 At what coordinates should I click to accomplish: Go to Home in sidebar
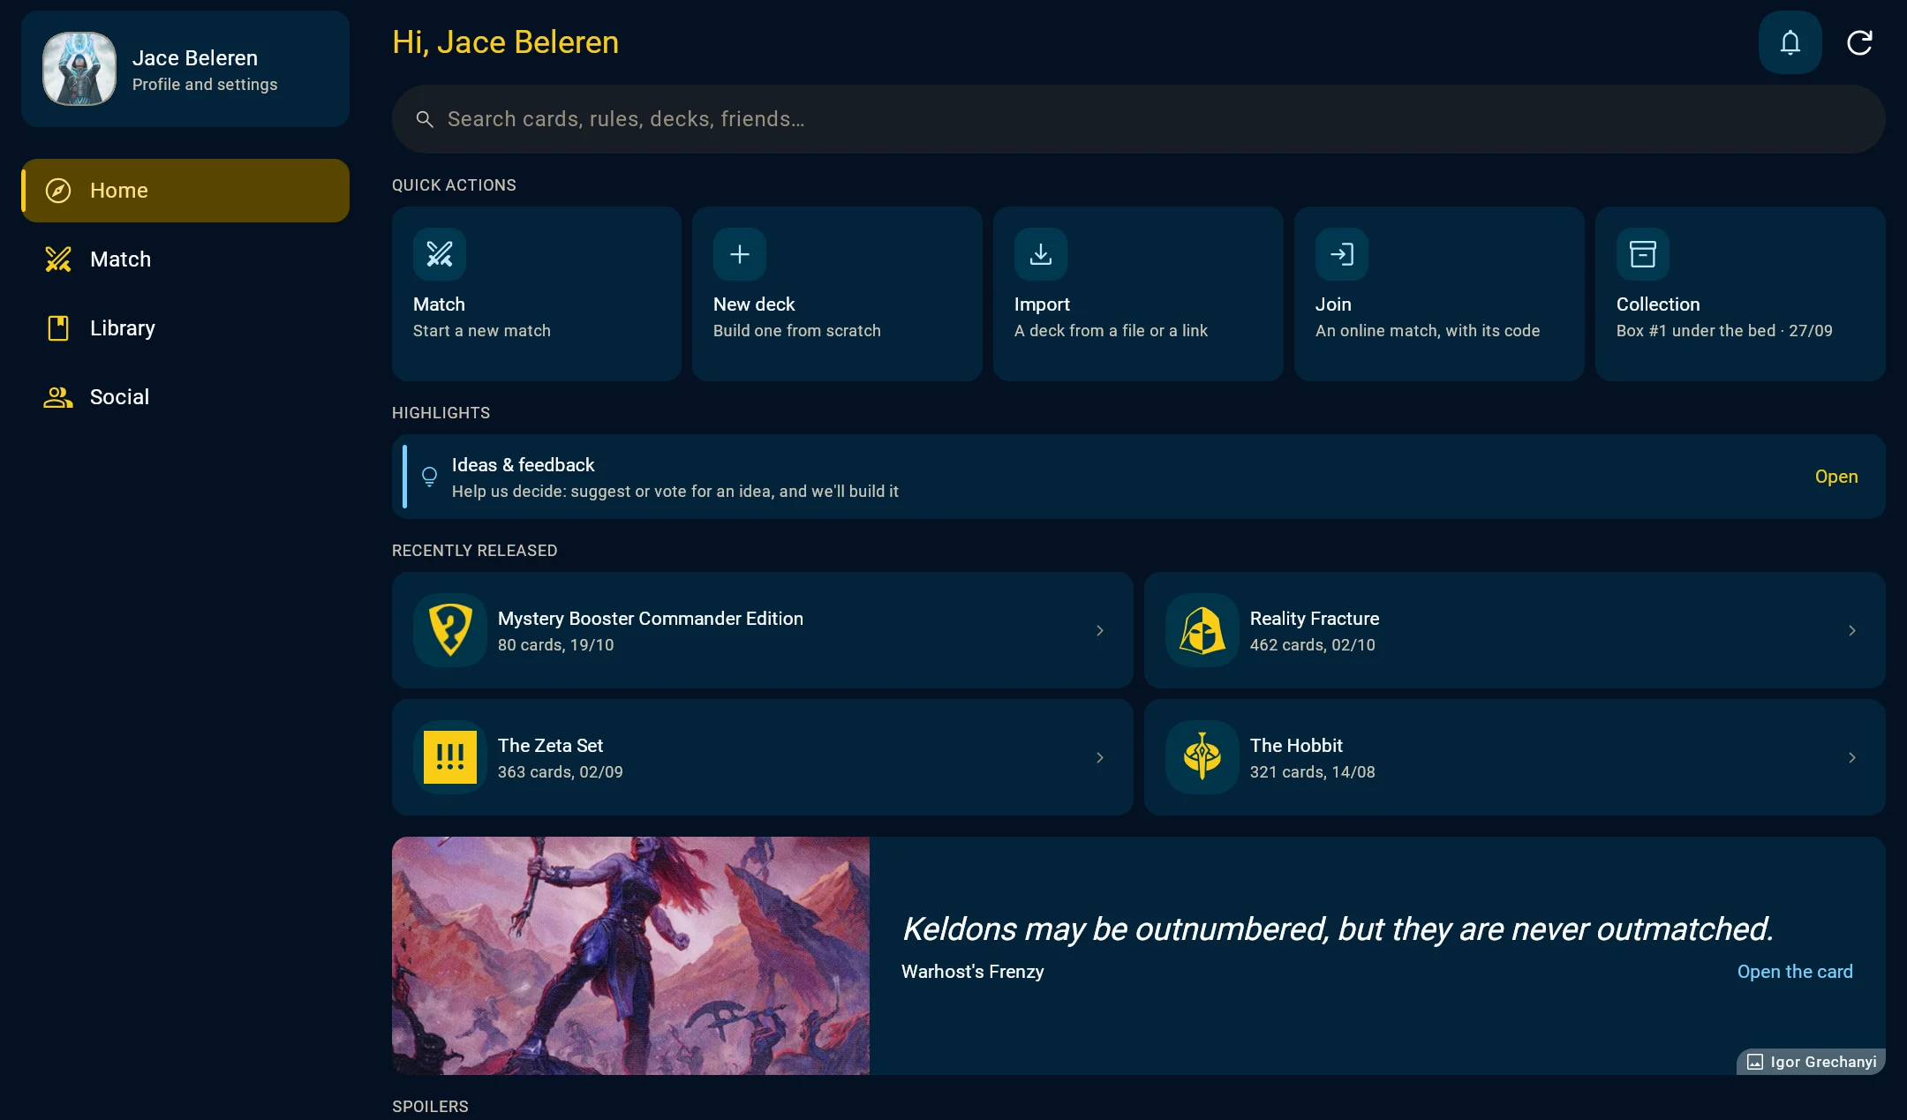(x=185, y=191)
